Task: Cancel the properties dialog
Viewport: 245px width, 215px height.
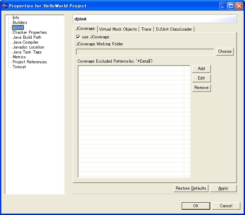Action: tap(226, 206)
